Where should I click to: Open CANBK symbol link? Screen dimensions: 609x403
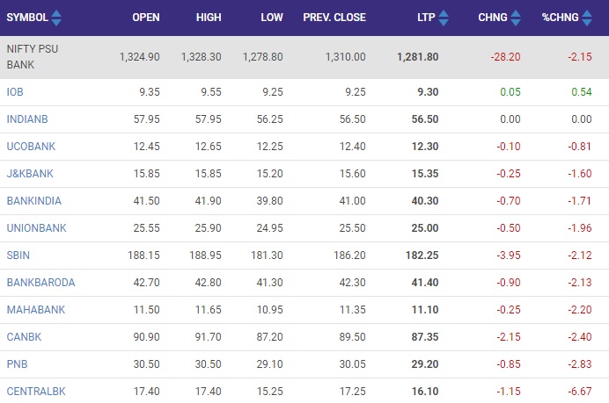[x=24, y=337]
